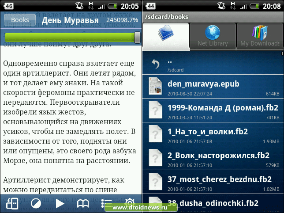
Task: Open reader settings gear icon
Action: (130, 202)
